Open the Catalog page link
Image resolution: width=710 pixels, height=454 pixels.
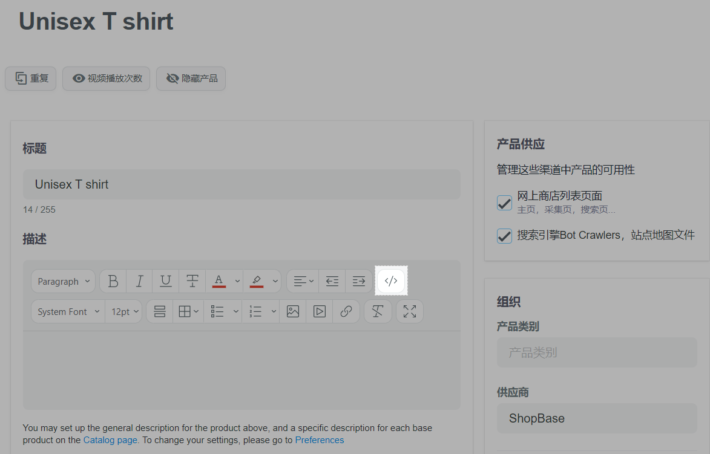[x=110, y=440]
